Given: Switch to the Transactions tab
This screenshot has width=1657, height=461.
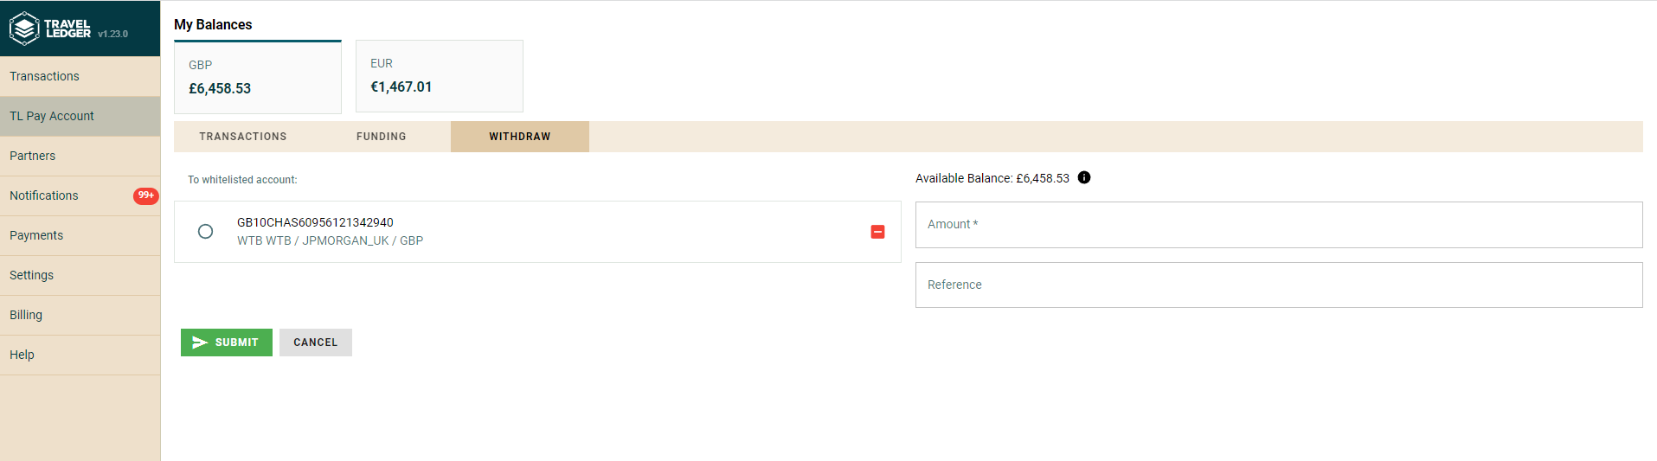Looking at the screenshot, I should click(x=242, y=137).
